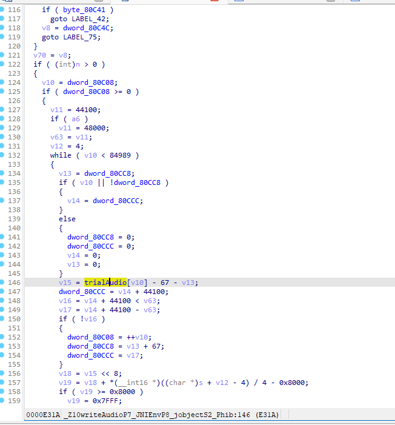The height and width of the screenshot is (425, 395).
Task: Select the highlighted trialAudio identifier
Action: [x=105, y=283]
